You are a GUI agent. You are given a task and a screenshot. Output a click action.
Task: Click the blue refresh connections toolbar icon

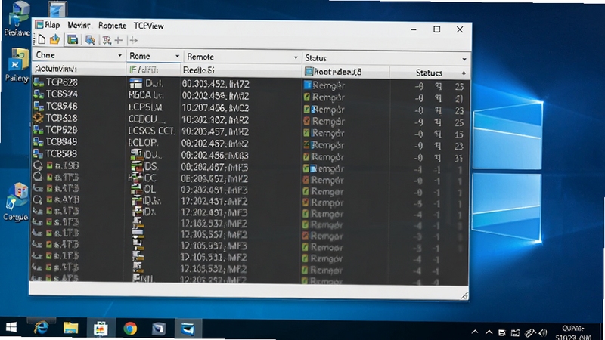90,40
